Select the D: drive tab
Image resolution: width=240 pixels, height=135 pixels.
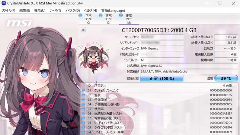(109, 19)
